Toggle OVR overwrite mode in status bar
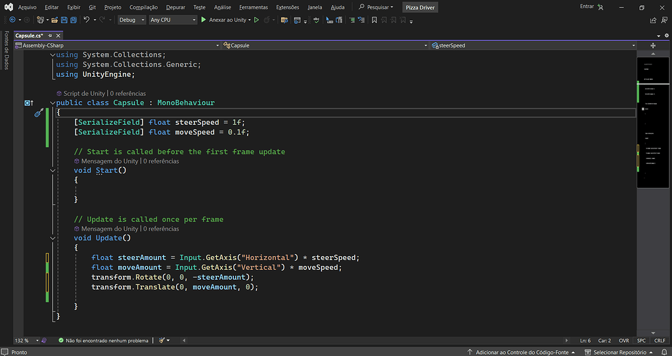 (623, 341)
